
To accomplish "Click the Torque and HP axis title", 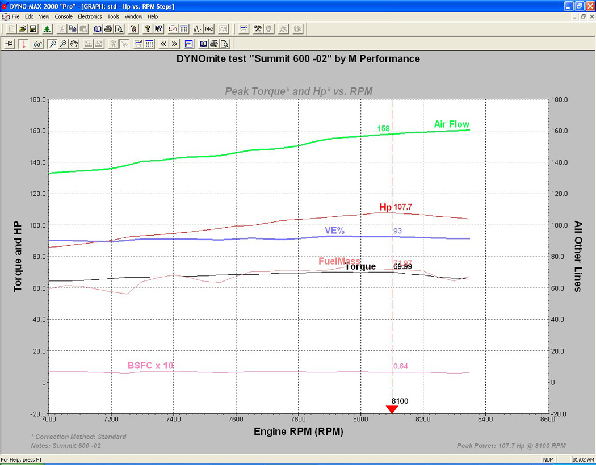I will point(18,257).
